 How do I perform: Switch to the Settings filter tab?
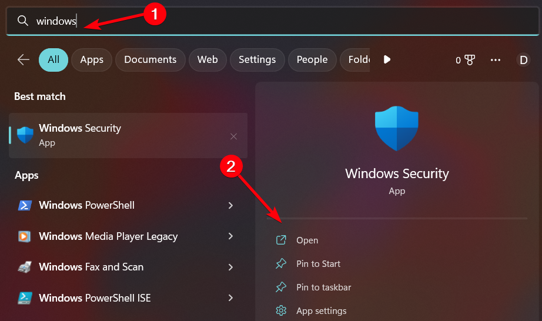[x=257, y=60]
